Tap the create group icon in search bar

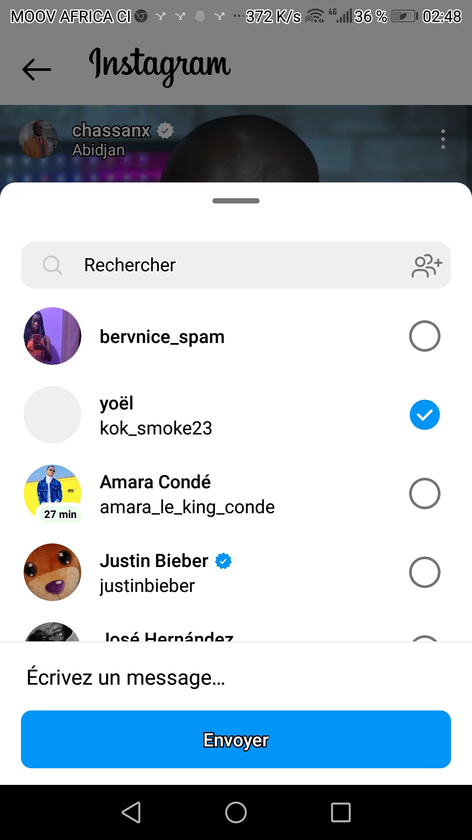[x=427, y=266]
